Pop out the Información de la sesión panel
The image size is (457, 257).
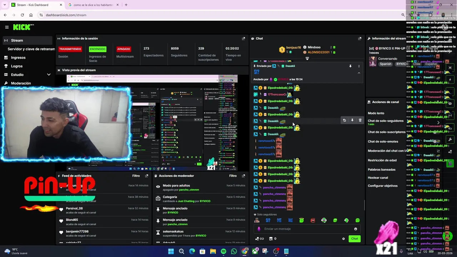pos(243,39)
